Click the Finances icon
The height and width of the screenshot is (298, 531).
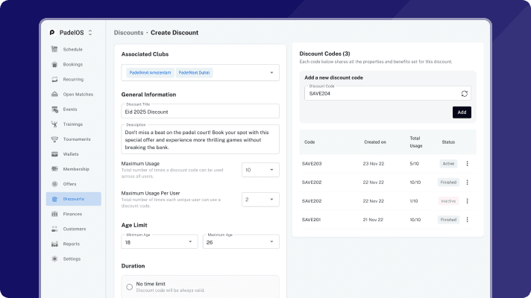(54, 214)
